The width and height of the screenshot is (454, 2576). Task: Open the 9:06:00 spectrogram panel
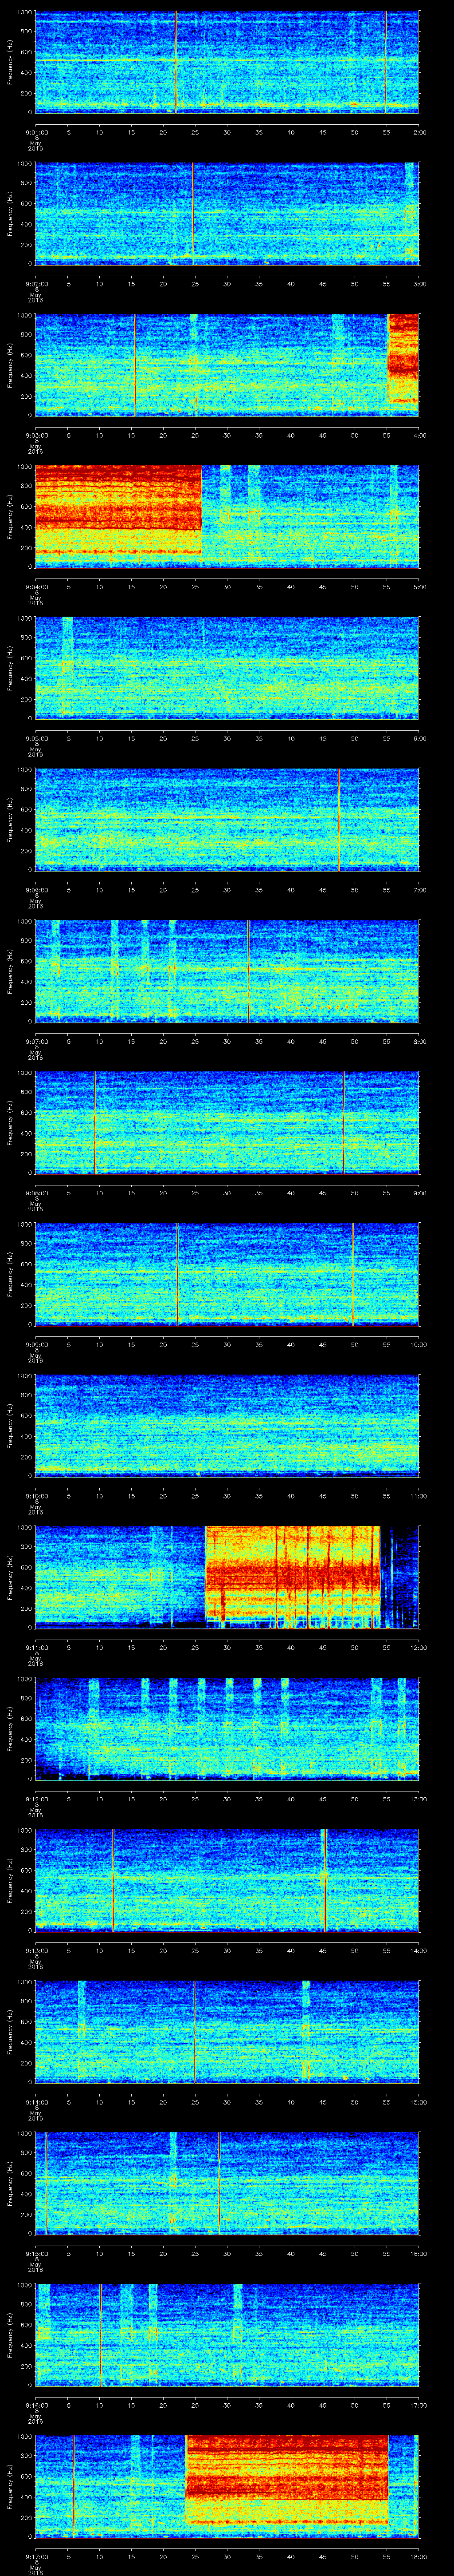tap(227, 819)
